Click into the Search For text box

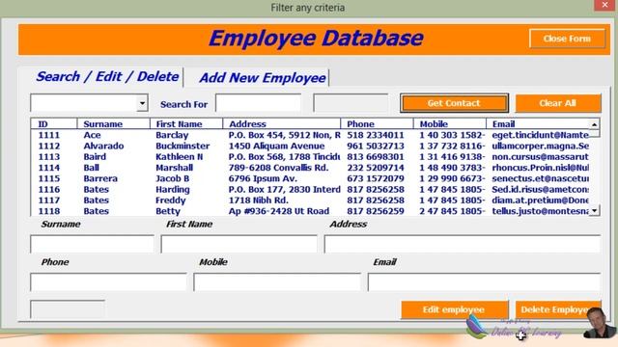[258, 103]
